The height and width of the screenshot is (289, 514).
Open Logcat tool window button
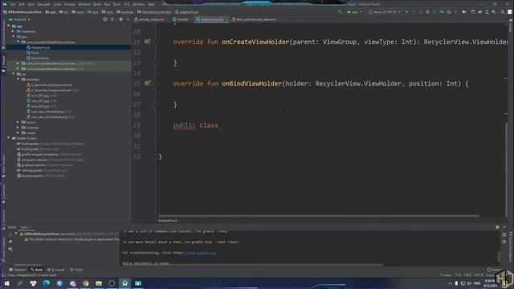click(x=55, y=270)
